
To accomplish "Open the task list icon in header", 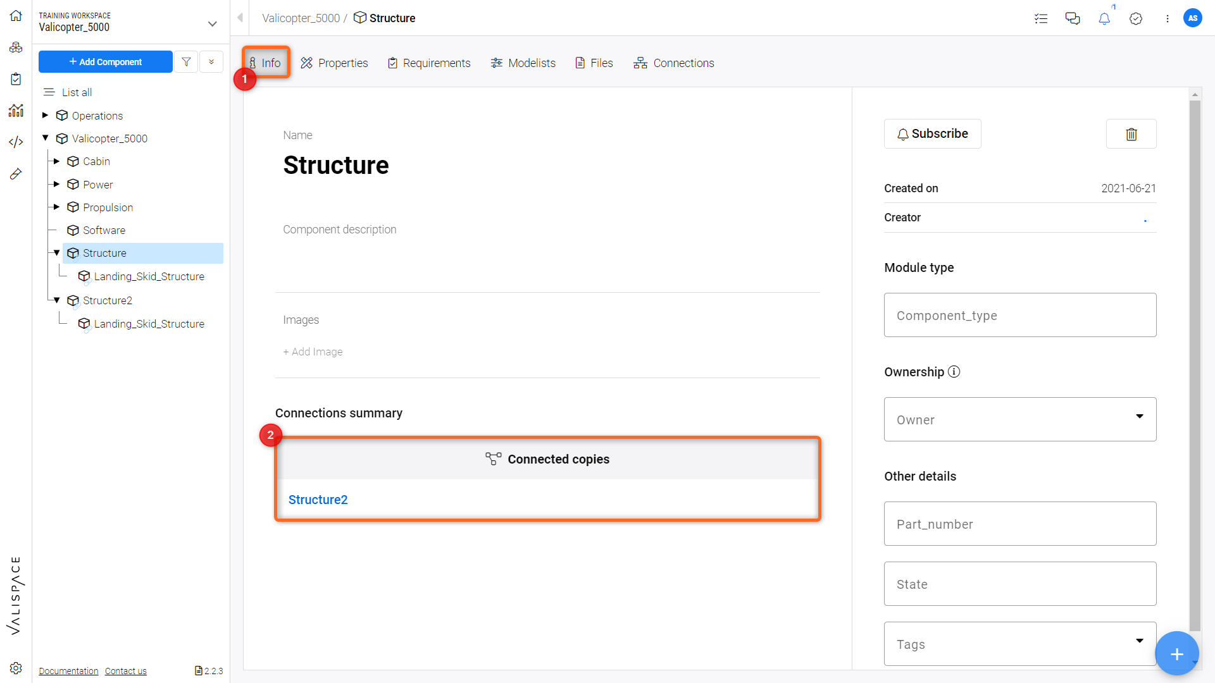I will 1041,19.
